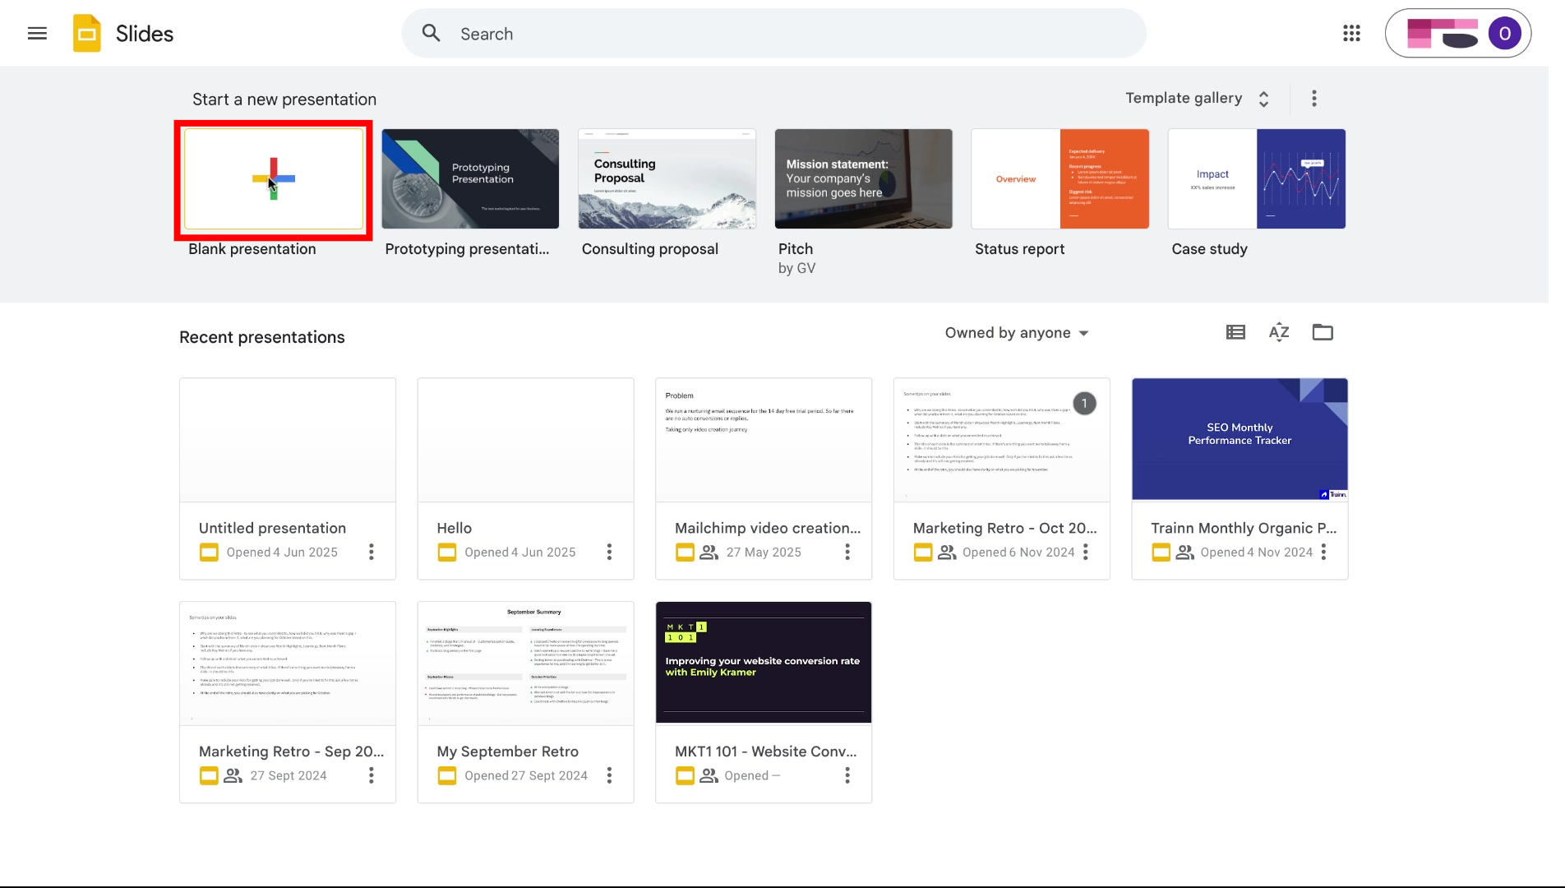Click the yellow Slides icon next to Hello
The width and height of the screenshot is (1565, 888).
coord(446,552)
